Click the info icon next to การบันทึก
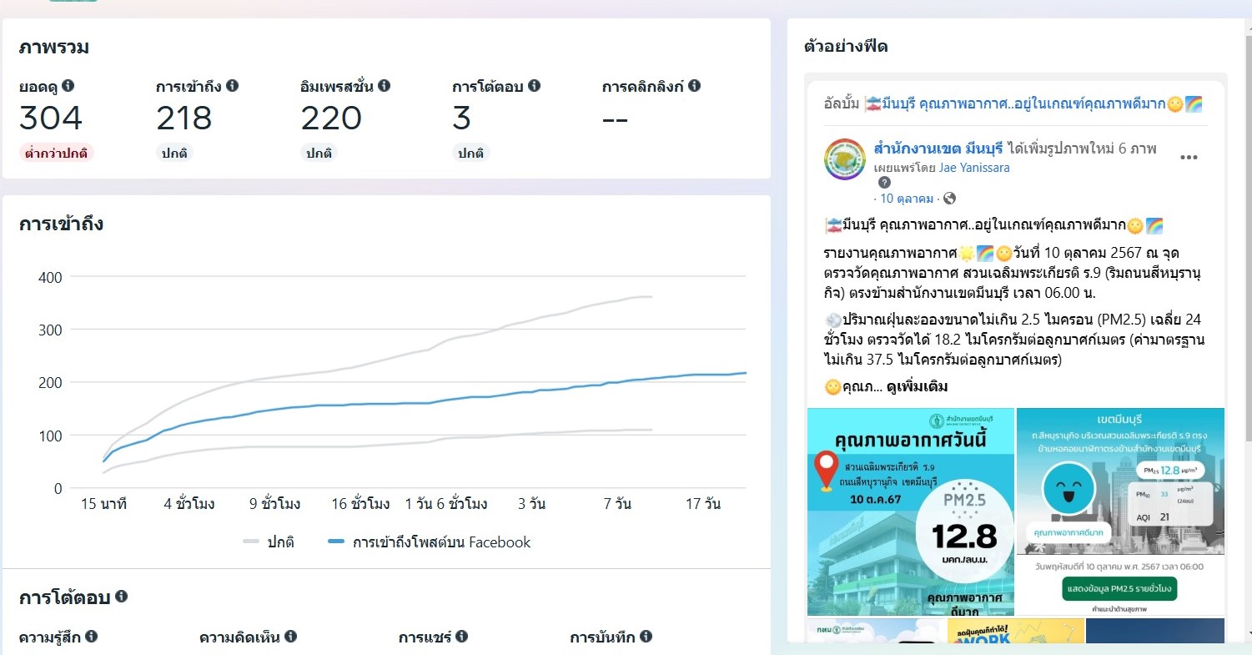 pos(646,637)
